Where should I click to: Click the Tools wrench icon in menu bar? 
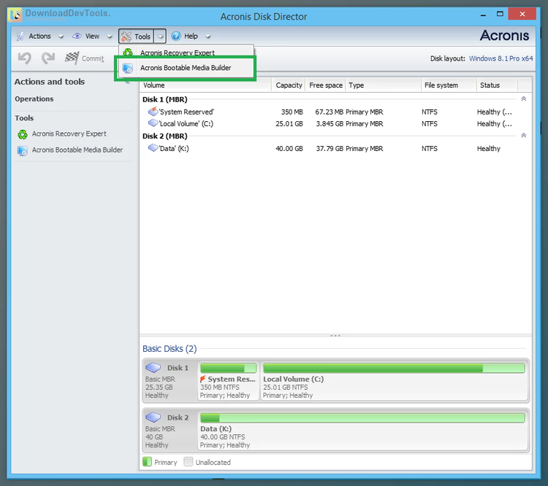tap(126, 36)
